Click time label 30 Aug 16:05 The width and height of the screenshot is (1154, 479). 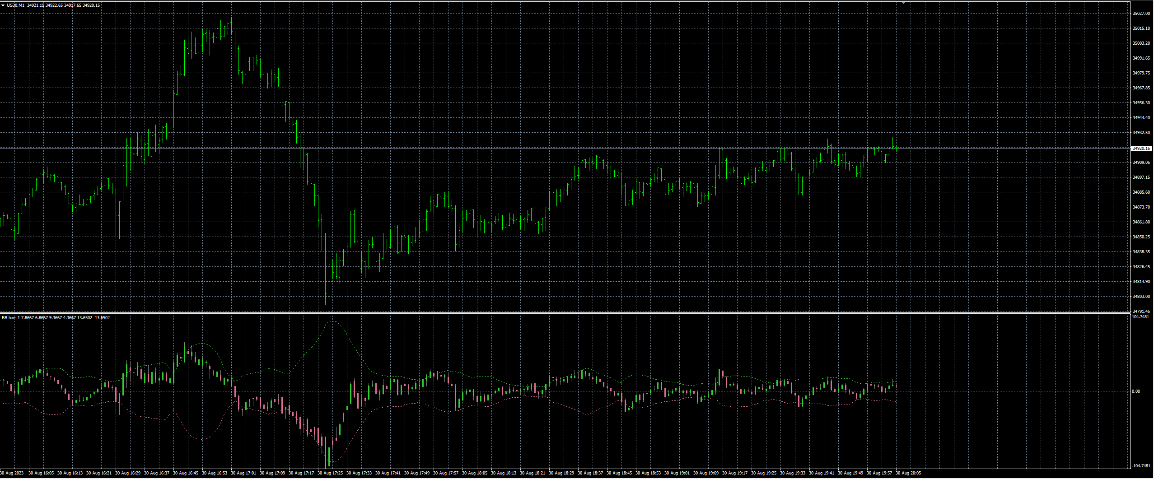[41, 474]
